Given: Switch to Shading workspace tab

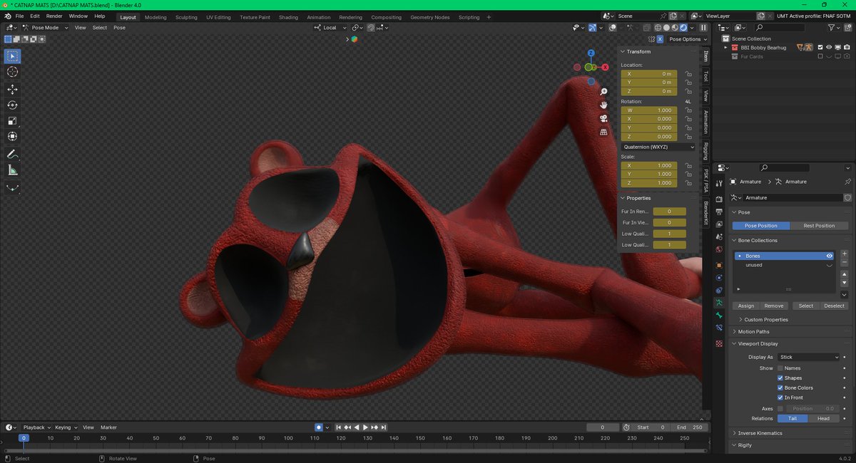Looking at the screenshot, I should [x=288, y=17].
